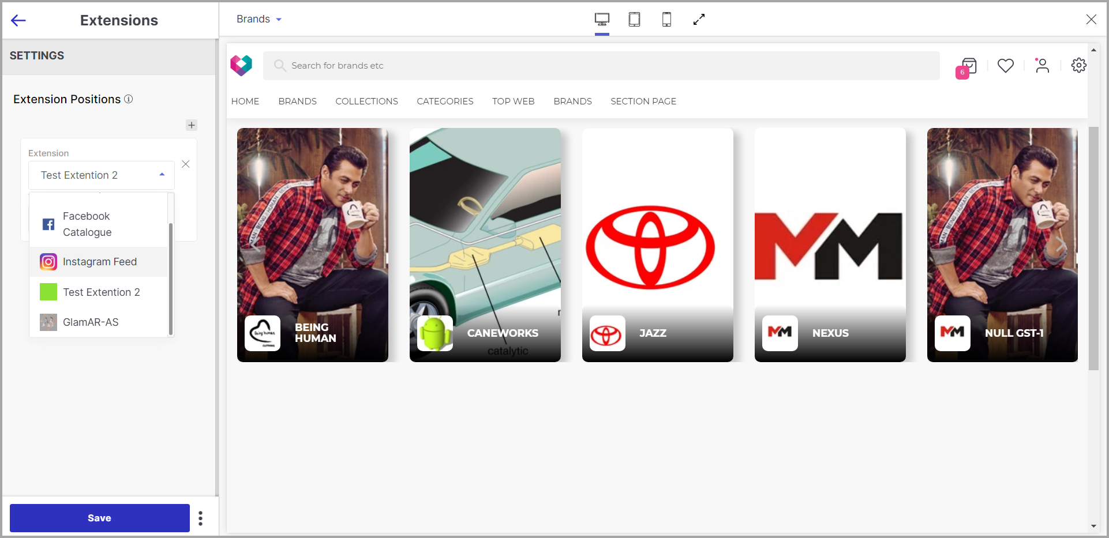The height and width of the screenshot is (538, 1109).
Task: Click the preview vertical scrollbar thumb
Action: click(1093, 248)
